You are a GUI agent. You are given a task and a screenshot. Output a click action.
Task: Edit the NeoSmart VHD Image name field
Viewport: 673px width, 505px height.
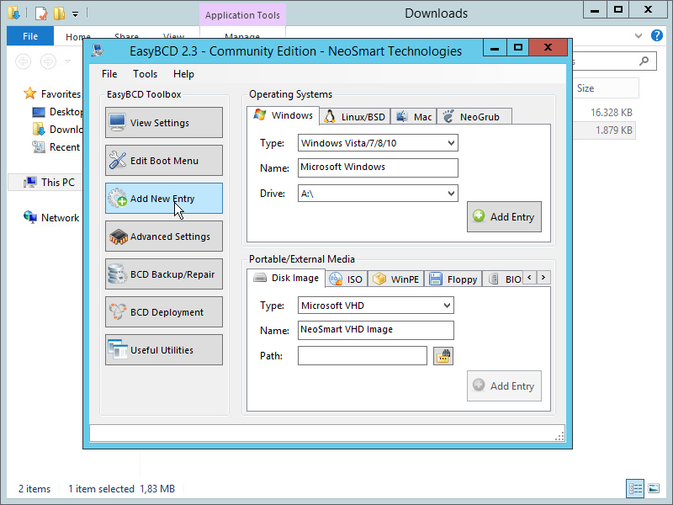(375, 330)
